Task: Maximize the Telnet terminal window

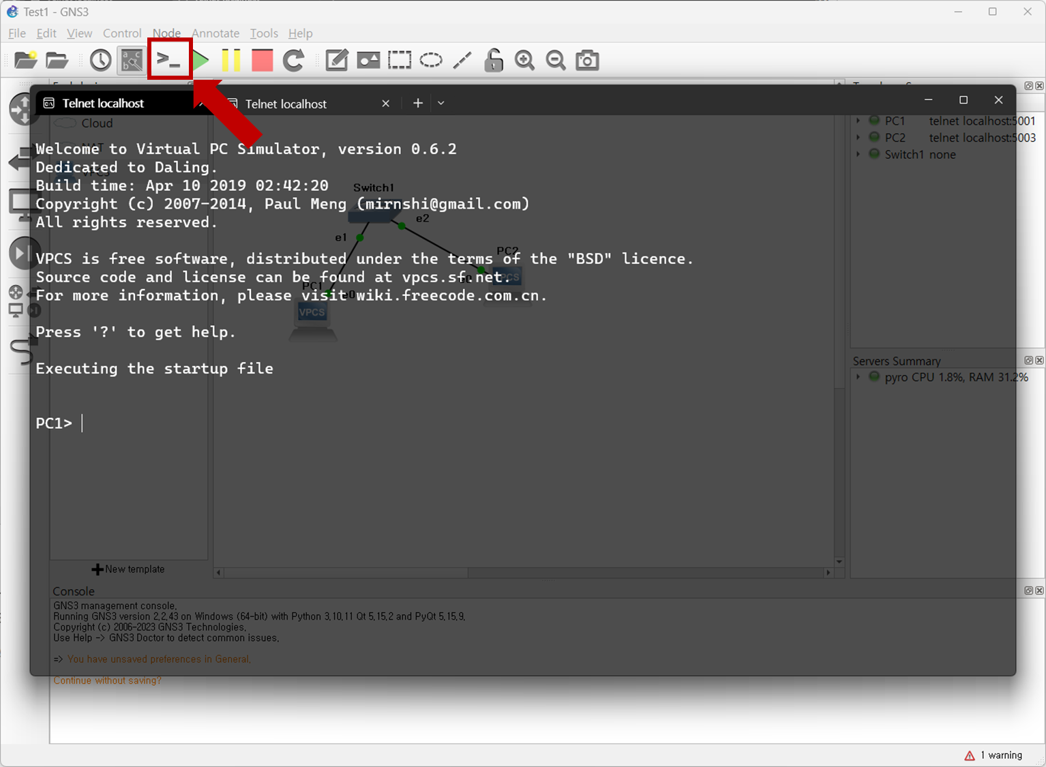Action: (963, 100)
